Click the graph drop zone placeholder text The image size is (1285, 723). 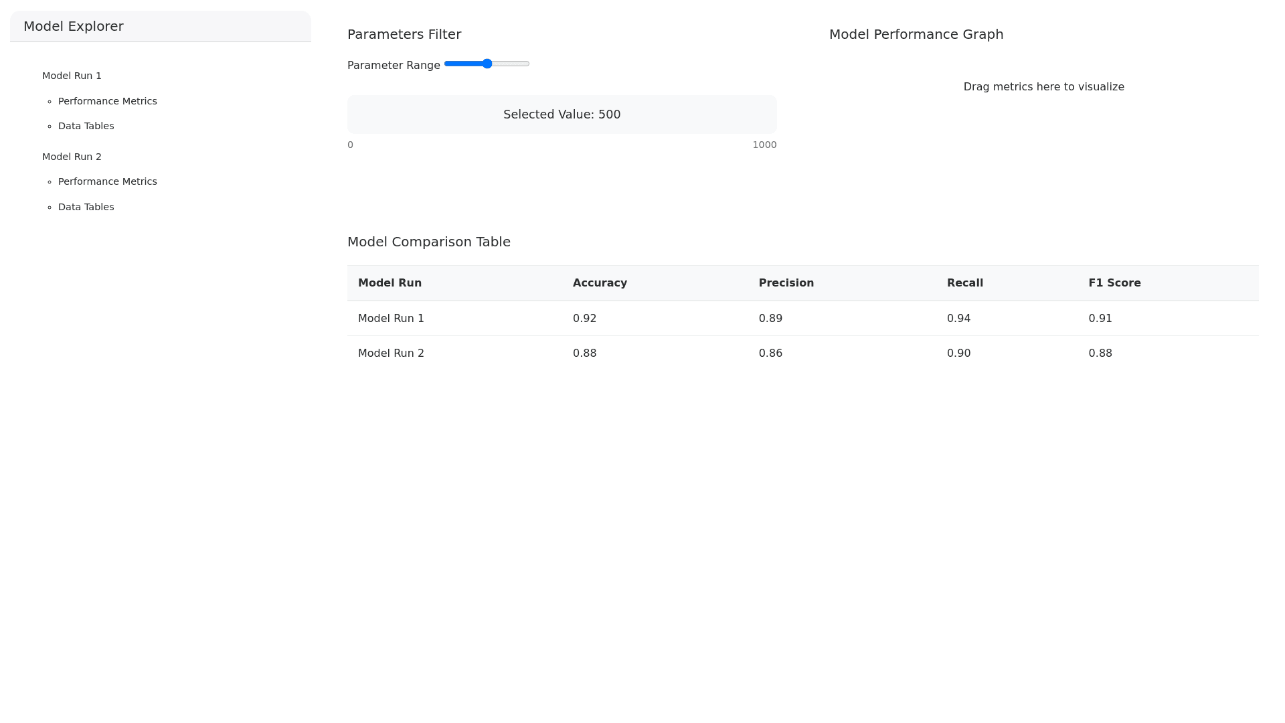pyautogui.click(x=1043, y=87)
